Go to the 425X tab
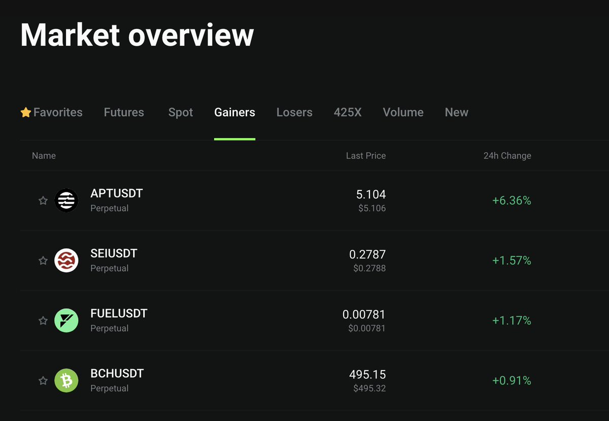This screenshot has width=609, height=421. point(348,112)
